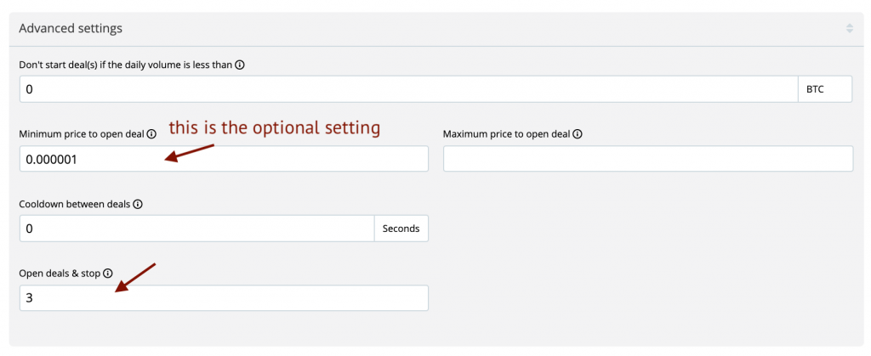Screen dimensions: 871x356
Task: Collapse Advanced settings using the arrows icon
Action: coord(849,29)
